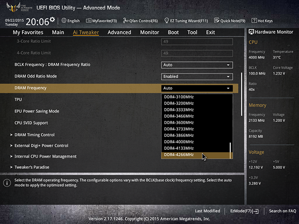This screenshot has height=224, width=299.
Task: Click the Memory capacity 8192 MB value
Action: pyautogui.click(x=256, y=136)
